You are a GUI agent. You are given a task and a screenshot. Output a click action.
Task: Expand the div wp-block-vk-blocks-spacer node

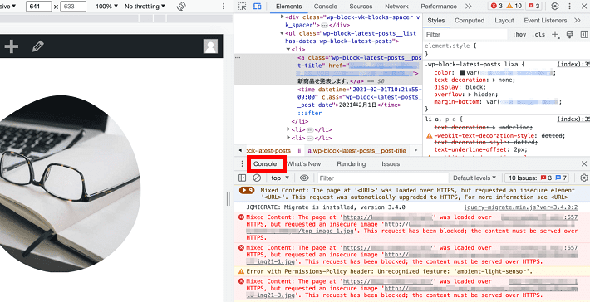(x=283, y=17)
